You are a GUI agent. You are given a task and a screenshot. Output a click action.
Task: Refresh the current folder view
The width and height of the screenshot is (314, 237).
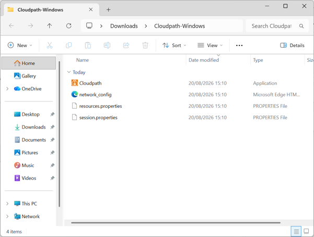(x=68, y=26)
